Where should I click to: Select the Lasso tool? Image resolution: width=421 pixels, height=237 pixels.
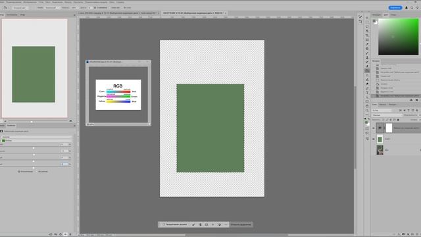(x=367, y=26)
